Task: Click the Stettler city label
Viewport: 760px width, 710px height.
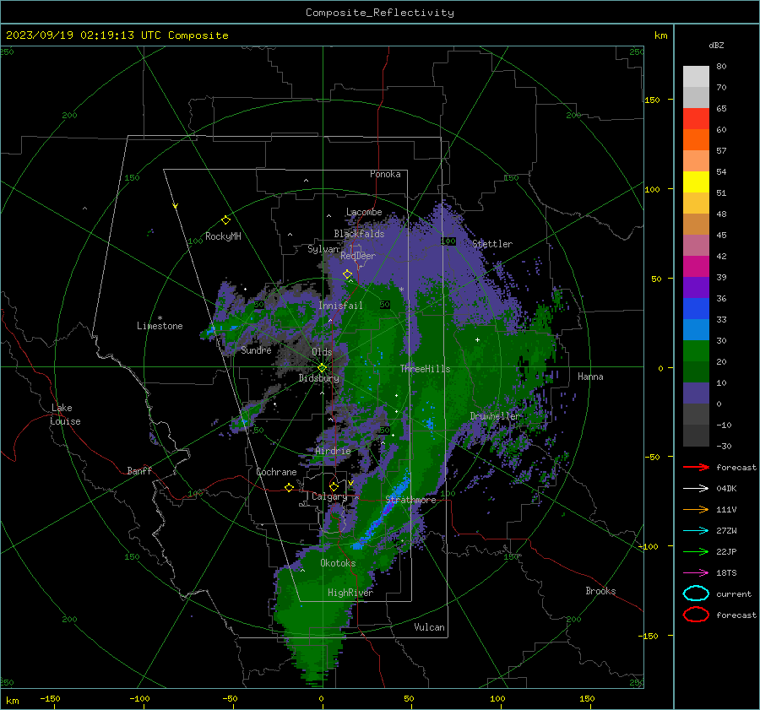Action: tap(492, 244)
